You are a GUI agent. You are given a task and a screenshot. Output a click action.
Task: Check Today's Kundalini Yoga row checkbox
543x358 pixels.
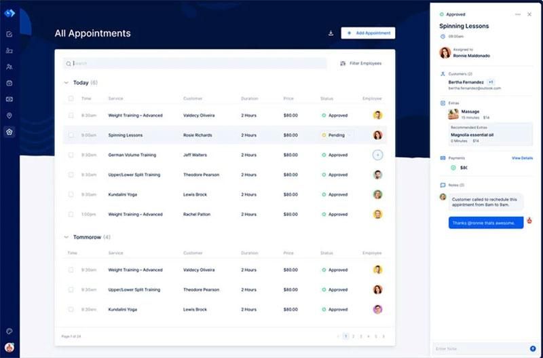click(71, 194)
